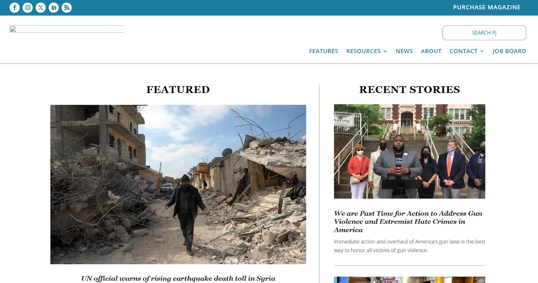Click into the Search PJ field
This screenshot has height=283, width=538.
point(484,33)
